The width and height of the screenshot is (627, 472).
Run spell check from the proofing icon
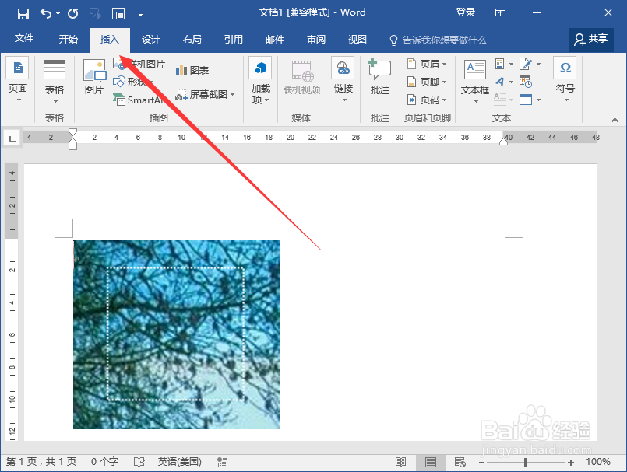(139, 461)
